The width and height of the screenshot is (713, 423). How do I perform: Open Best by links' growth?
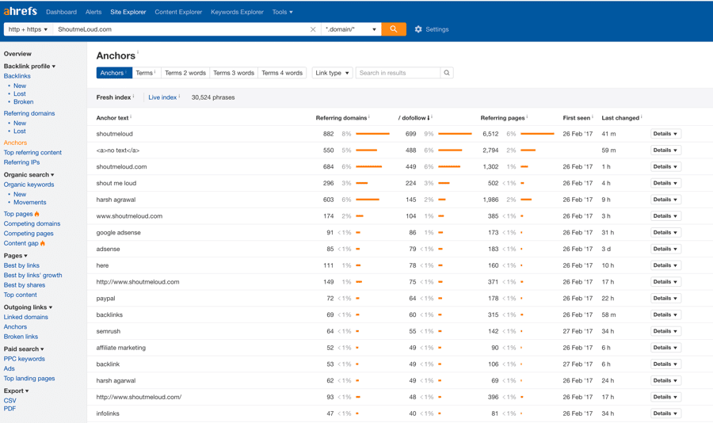click(x=32, y=275)
